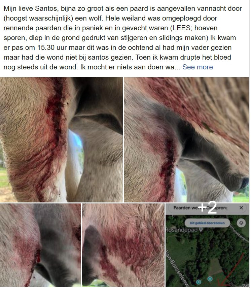The image size is (251, 288).
Task: Click the +2 more photos overlay
Action: (207, 207)
